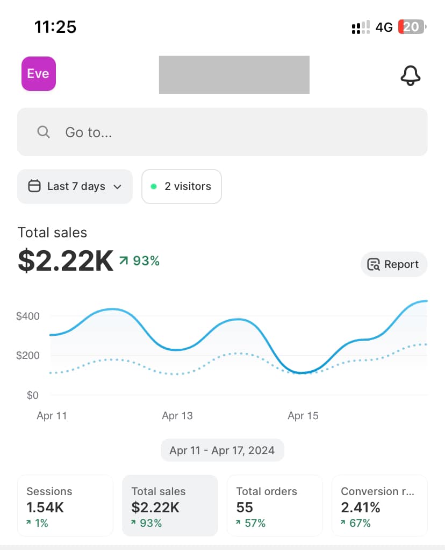
Task: Open the notification bell icon
Action: coord(411,76)
